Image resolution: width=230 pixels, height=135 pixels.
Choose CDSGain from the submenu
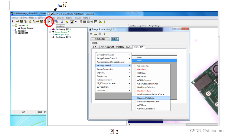point(151,73)
